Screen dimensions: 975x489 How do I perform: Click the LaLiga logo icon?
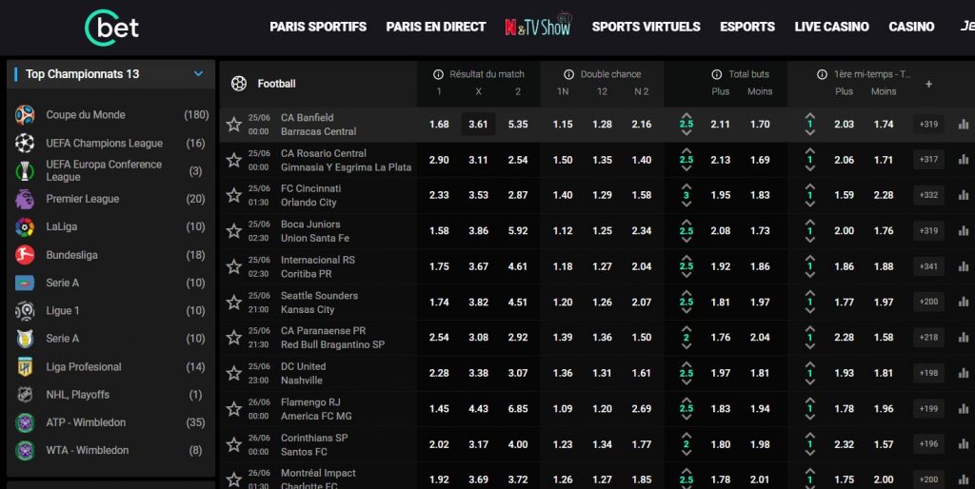[x=25, y=226]
